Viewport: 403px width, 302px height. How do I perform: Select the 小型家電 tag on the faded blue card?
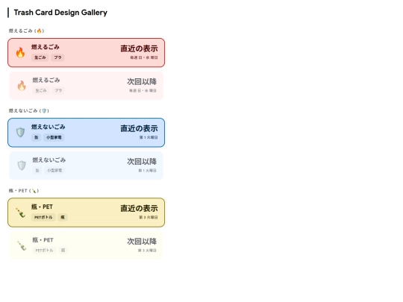coord(54,170)
